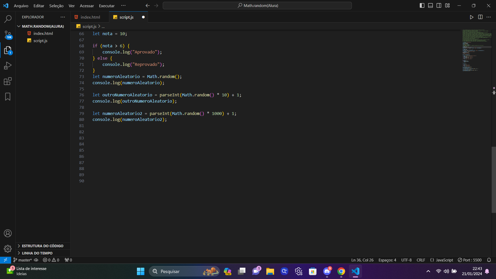
Task: Open Source Control view with 10K badge
Action: point(8,35)
